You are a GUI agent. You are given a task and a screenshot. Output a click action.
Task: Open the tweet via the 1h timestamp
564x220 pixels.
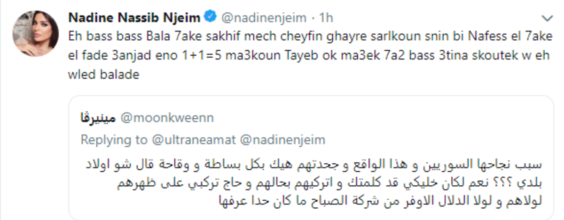326,18
